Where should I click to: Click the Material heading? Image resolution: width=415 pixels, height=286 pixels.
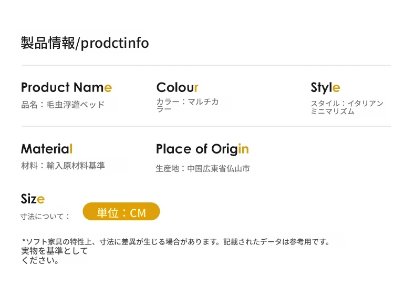(47, 149)
